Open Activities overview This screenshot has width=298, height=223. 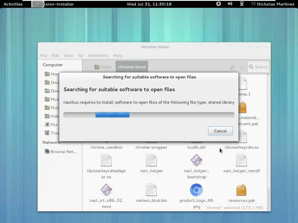[x=13, y=4]
